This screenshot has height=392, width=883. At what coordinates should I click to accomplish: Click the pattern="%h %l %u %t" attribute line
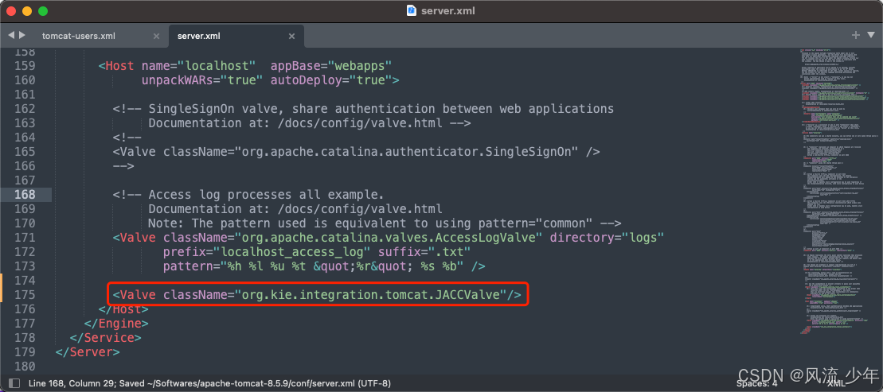[x=324, y=266]
